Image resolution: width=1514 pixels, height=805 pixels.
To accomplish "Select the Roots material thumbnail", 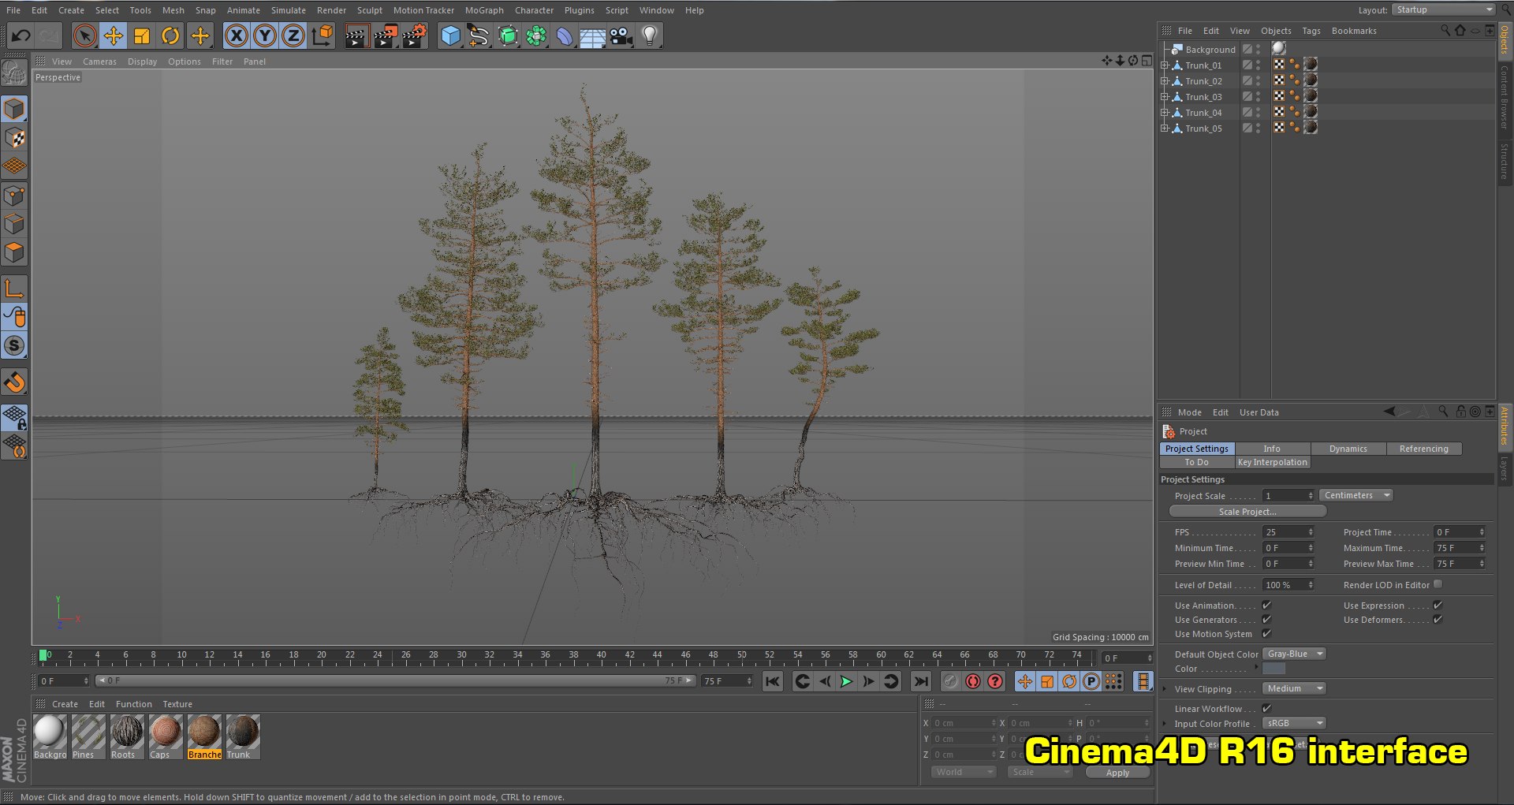I will coord(126,736).
